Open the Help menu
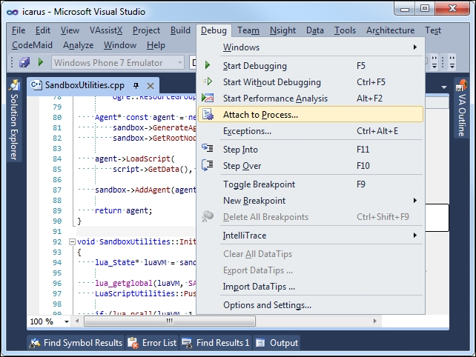The image size is (476, 357). pyautogui.click(x=156, y=45)
